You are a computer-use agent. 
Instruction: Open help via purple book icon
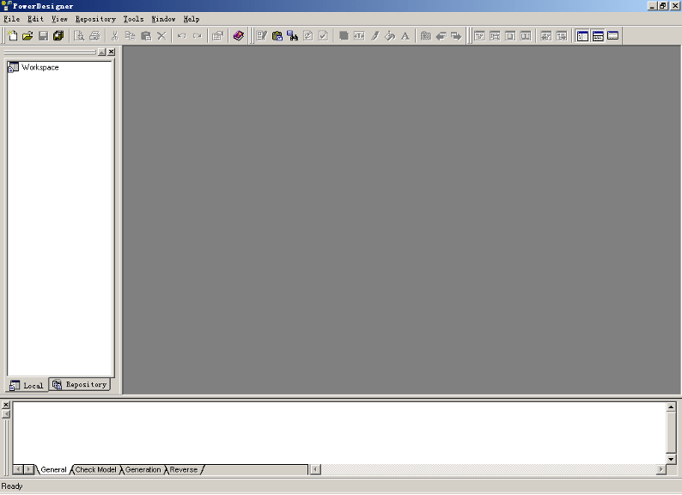(x=238, y=36)
